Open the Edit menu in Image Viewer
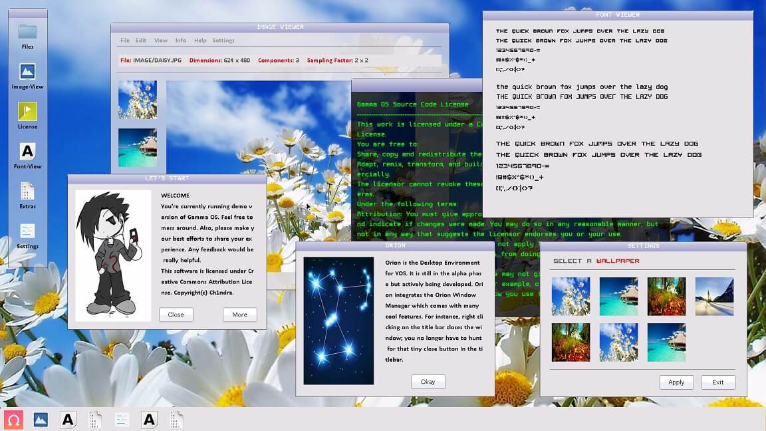This screenshot has width=766, height=431. pos(141,41)
